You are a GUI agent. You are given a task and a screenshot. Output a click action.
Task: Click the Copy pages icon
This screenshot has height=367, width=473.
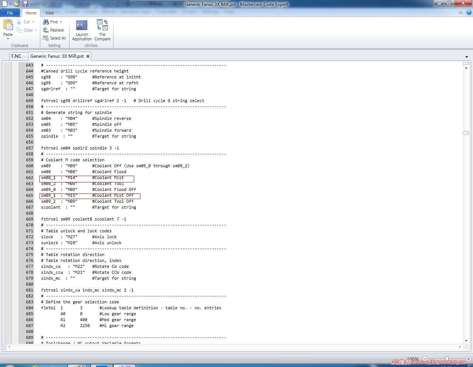19,30
